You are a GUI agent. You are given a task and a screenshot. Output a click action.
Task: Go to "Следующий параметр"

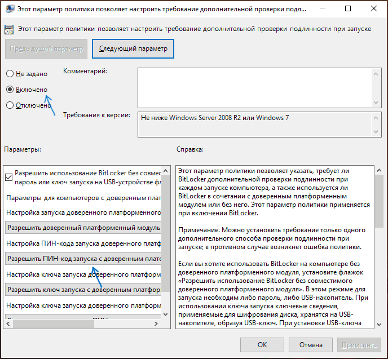coord(133,48)
